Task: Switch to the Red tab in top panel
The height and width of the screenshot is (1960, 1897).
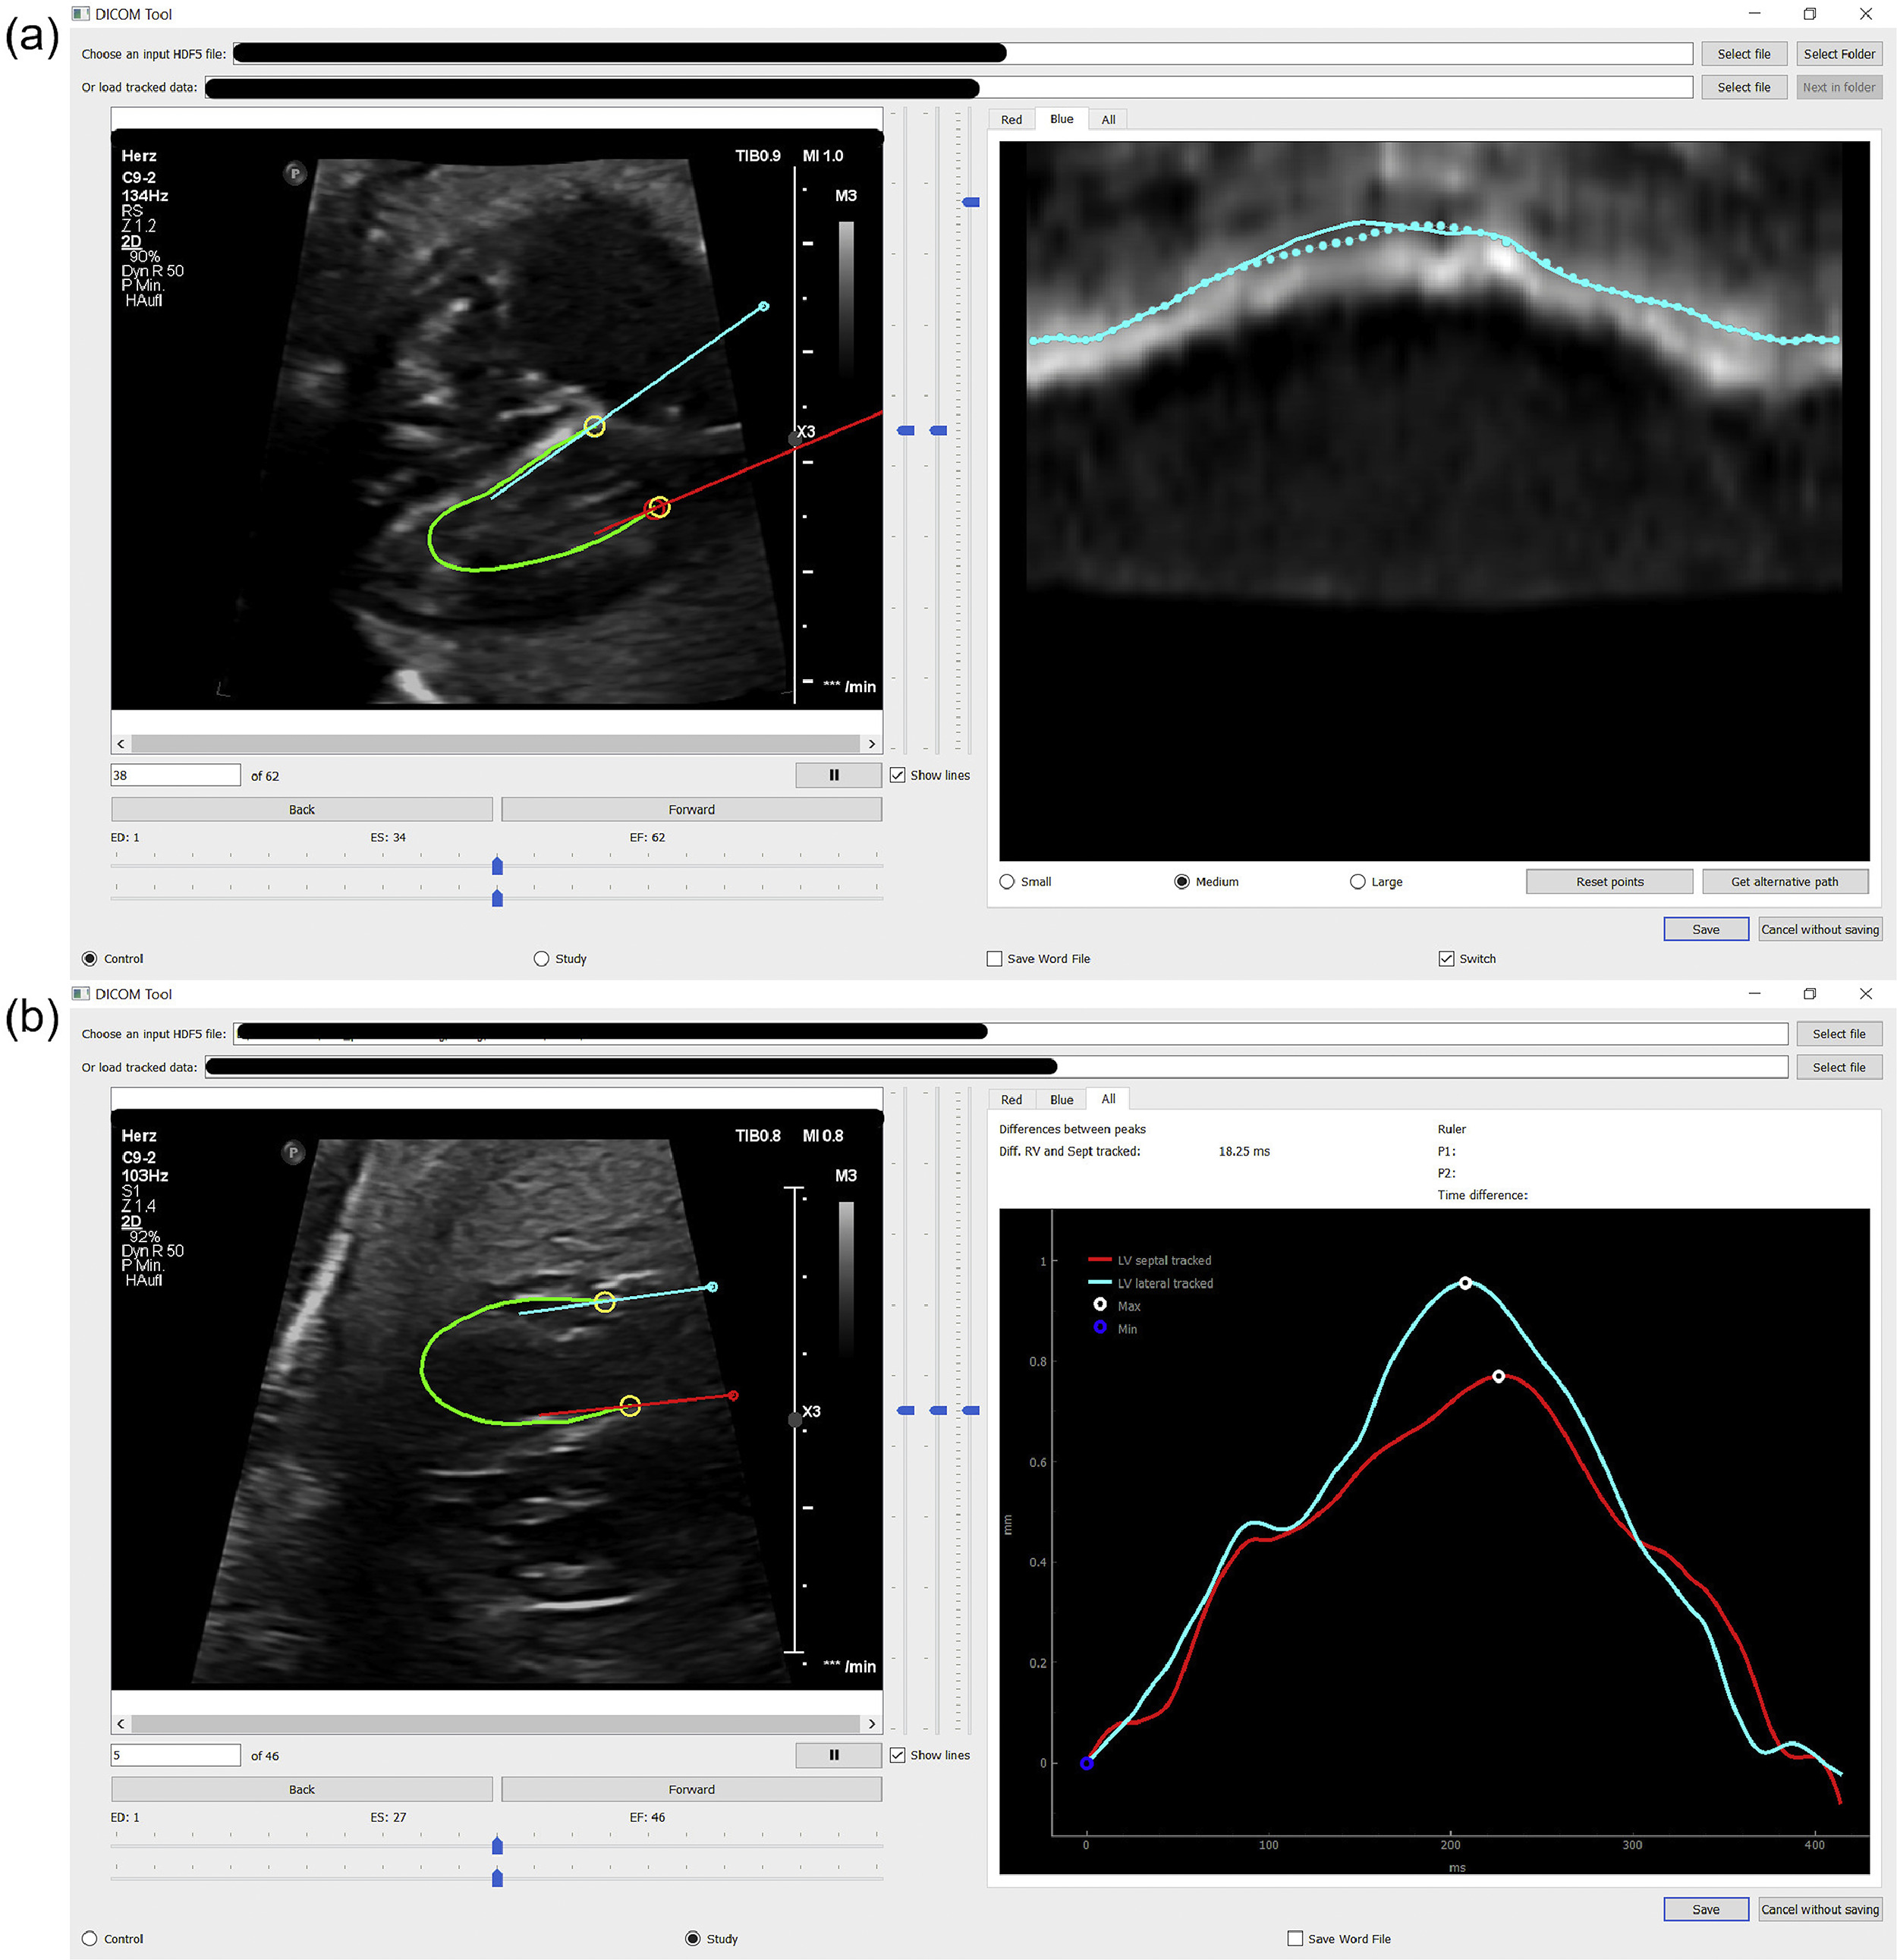Action: (x=1011, y=120)
